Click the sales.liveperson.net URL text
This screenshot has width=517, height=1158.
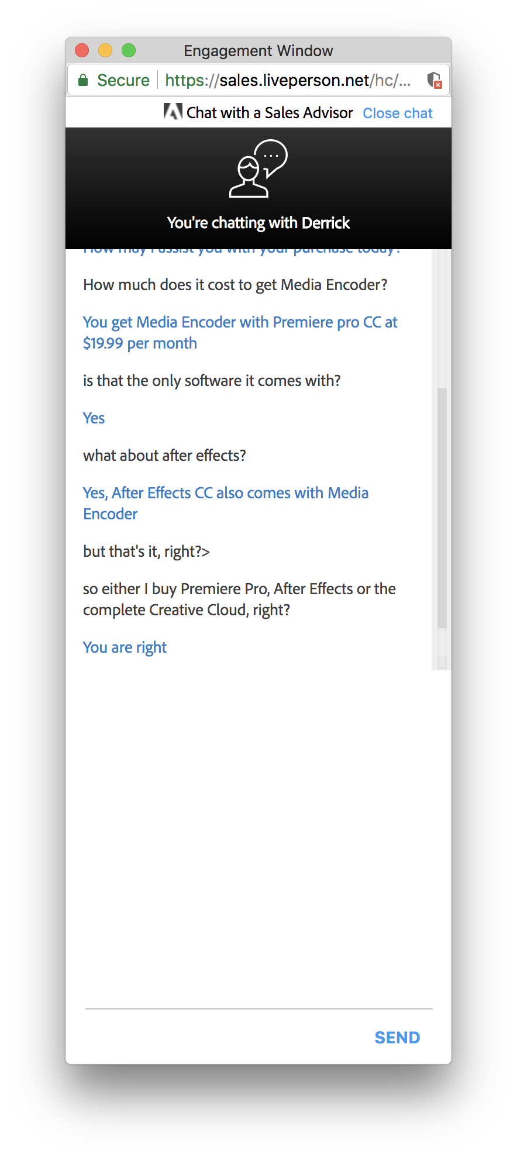(288, 80)
